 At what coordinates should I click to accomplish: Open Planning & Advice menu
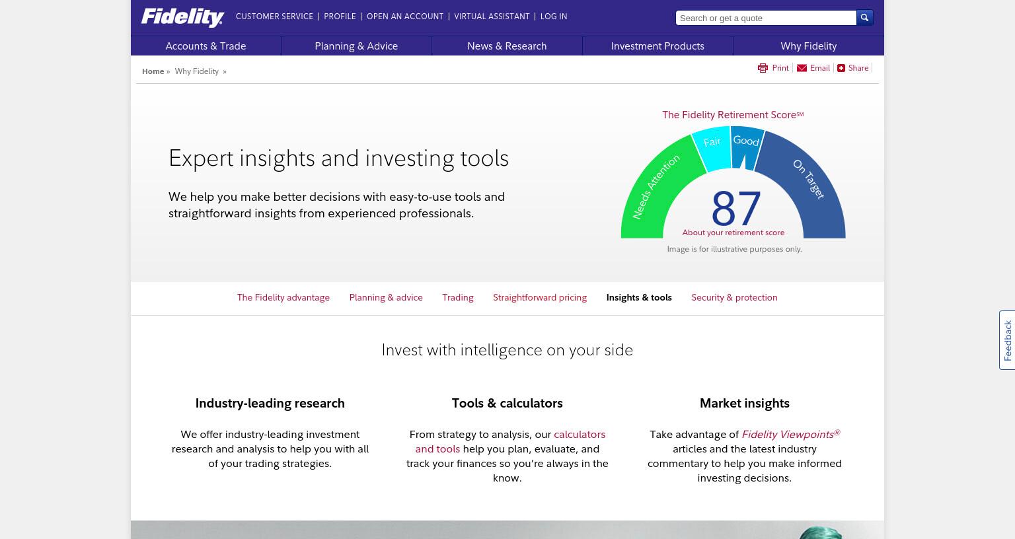pos(356,46)
